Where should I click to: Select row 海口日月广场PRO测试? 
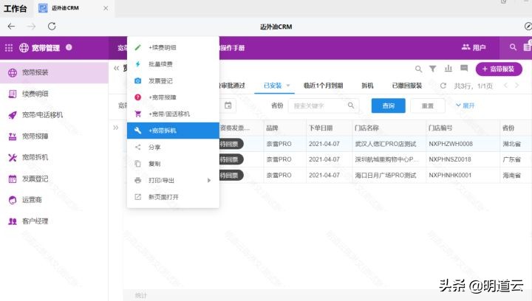[x=386, y=176]
